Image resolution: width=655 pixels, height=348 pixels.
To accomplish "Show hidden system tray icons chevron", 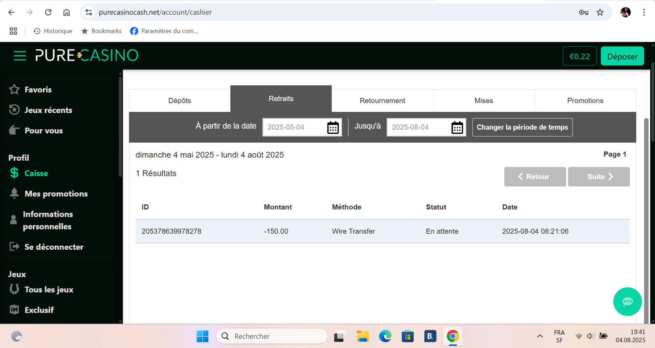I will click(x=540, y=336).
